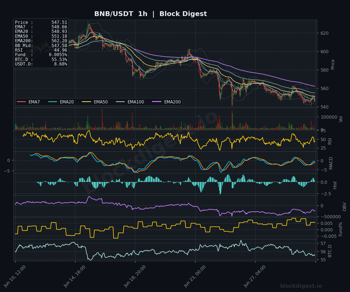Click the yellow EMA50 legend line swatch
The height and width of the screenshot is (292, 350).
point(87,102)
